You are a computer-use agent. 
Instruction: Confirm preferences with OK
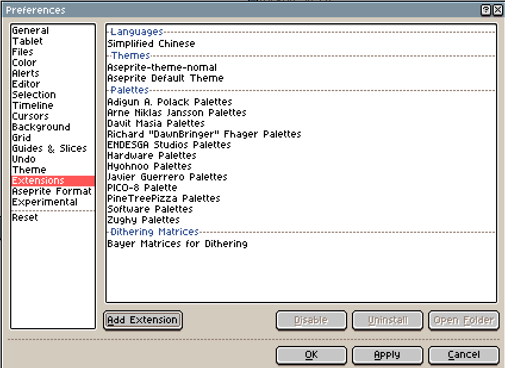311,355
